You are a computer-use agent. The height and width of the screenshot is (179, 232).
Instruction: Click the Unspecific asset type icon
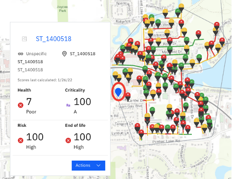tap(20, 54)
